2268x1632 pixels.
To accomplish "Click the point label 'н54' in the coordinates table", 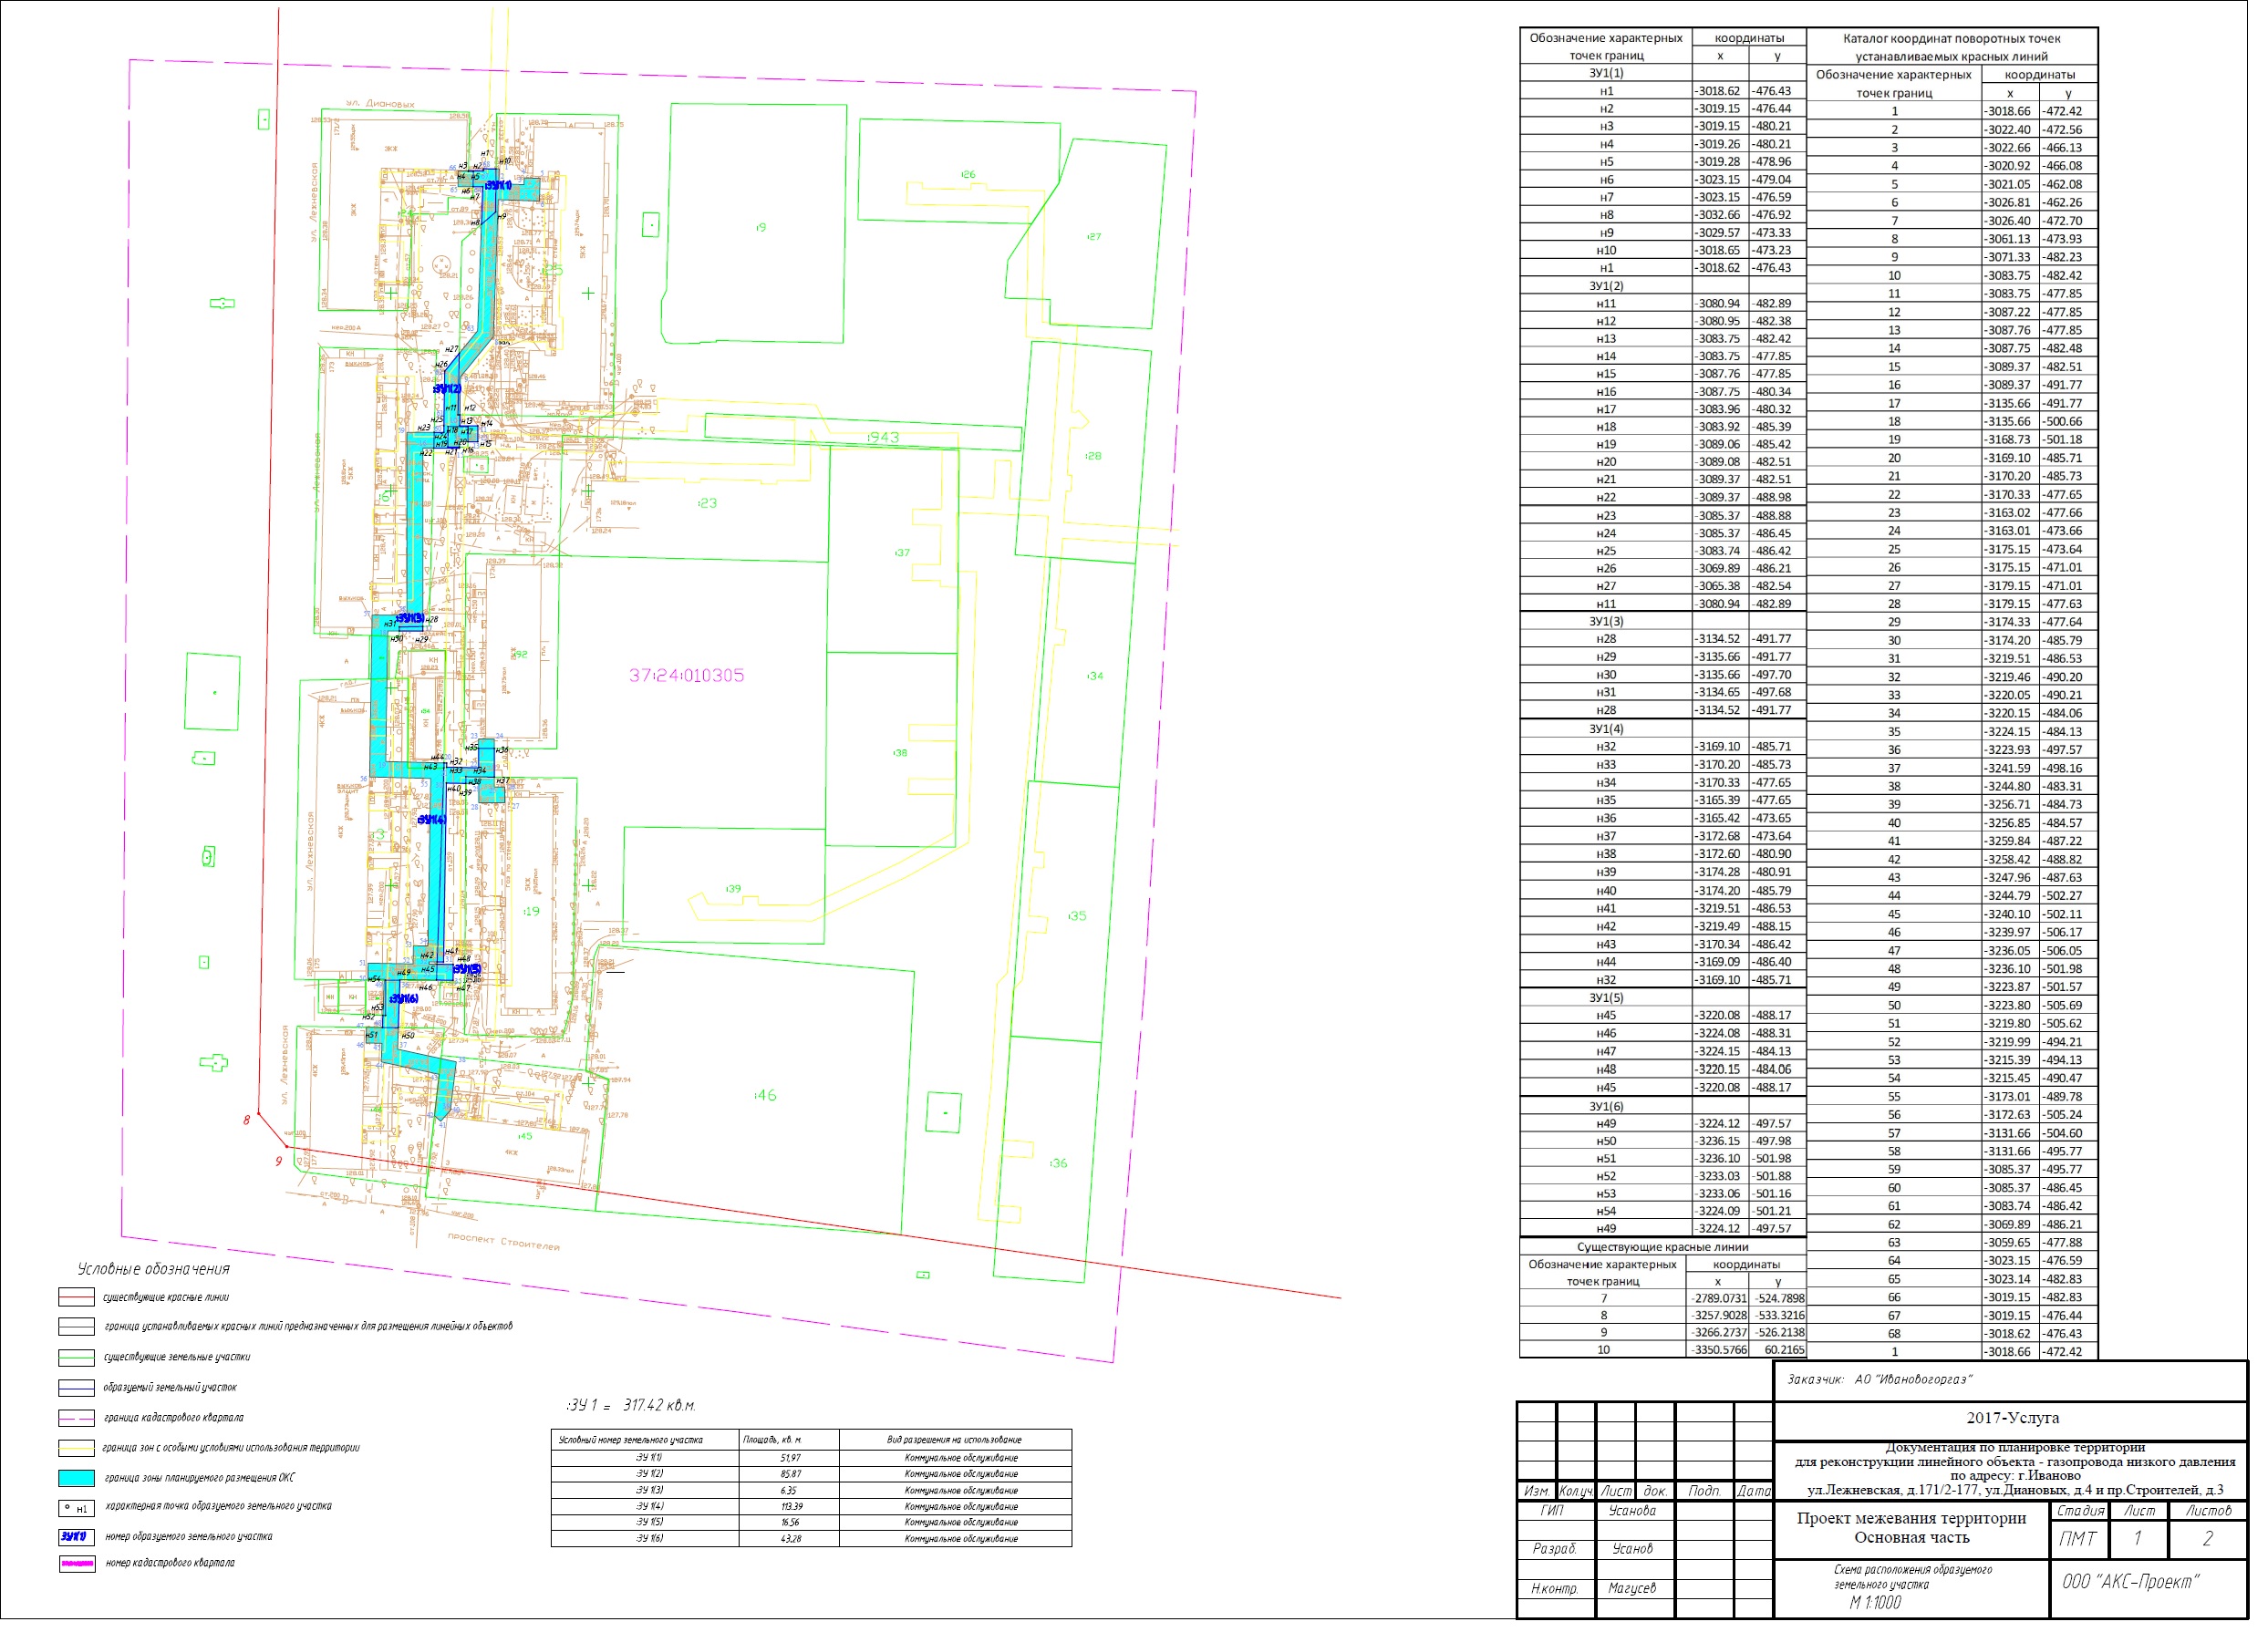I will point(1606,1212).
